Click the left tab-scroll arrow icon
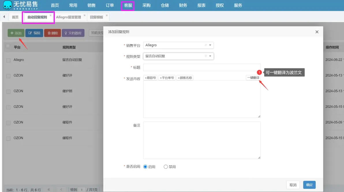Screen dimensions: 344x192 tap(4, 17)
